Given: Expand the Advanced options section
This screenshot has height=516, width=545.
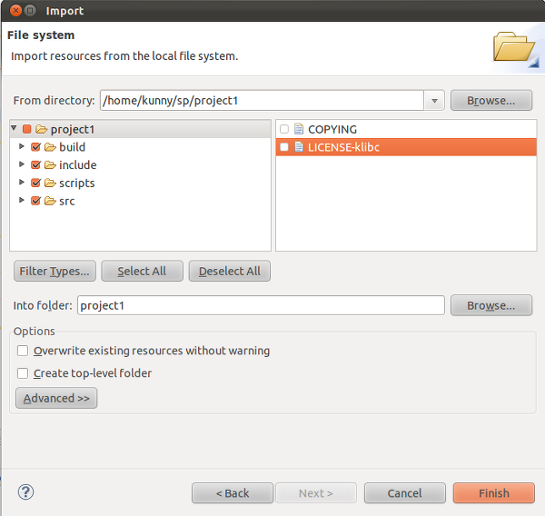Looking at the screenshot, I should pyautogui.click(x=56, y=398).
